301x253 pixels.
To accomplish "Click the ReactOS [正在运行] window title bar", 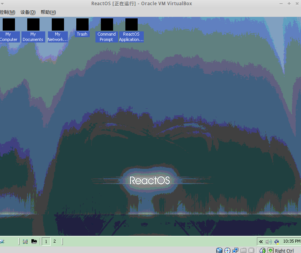I will [x=141, y=4].
